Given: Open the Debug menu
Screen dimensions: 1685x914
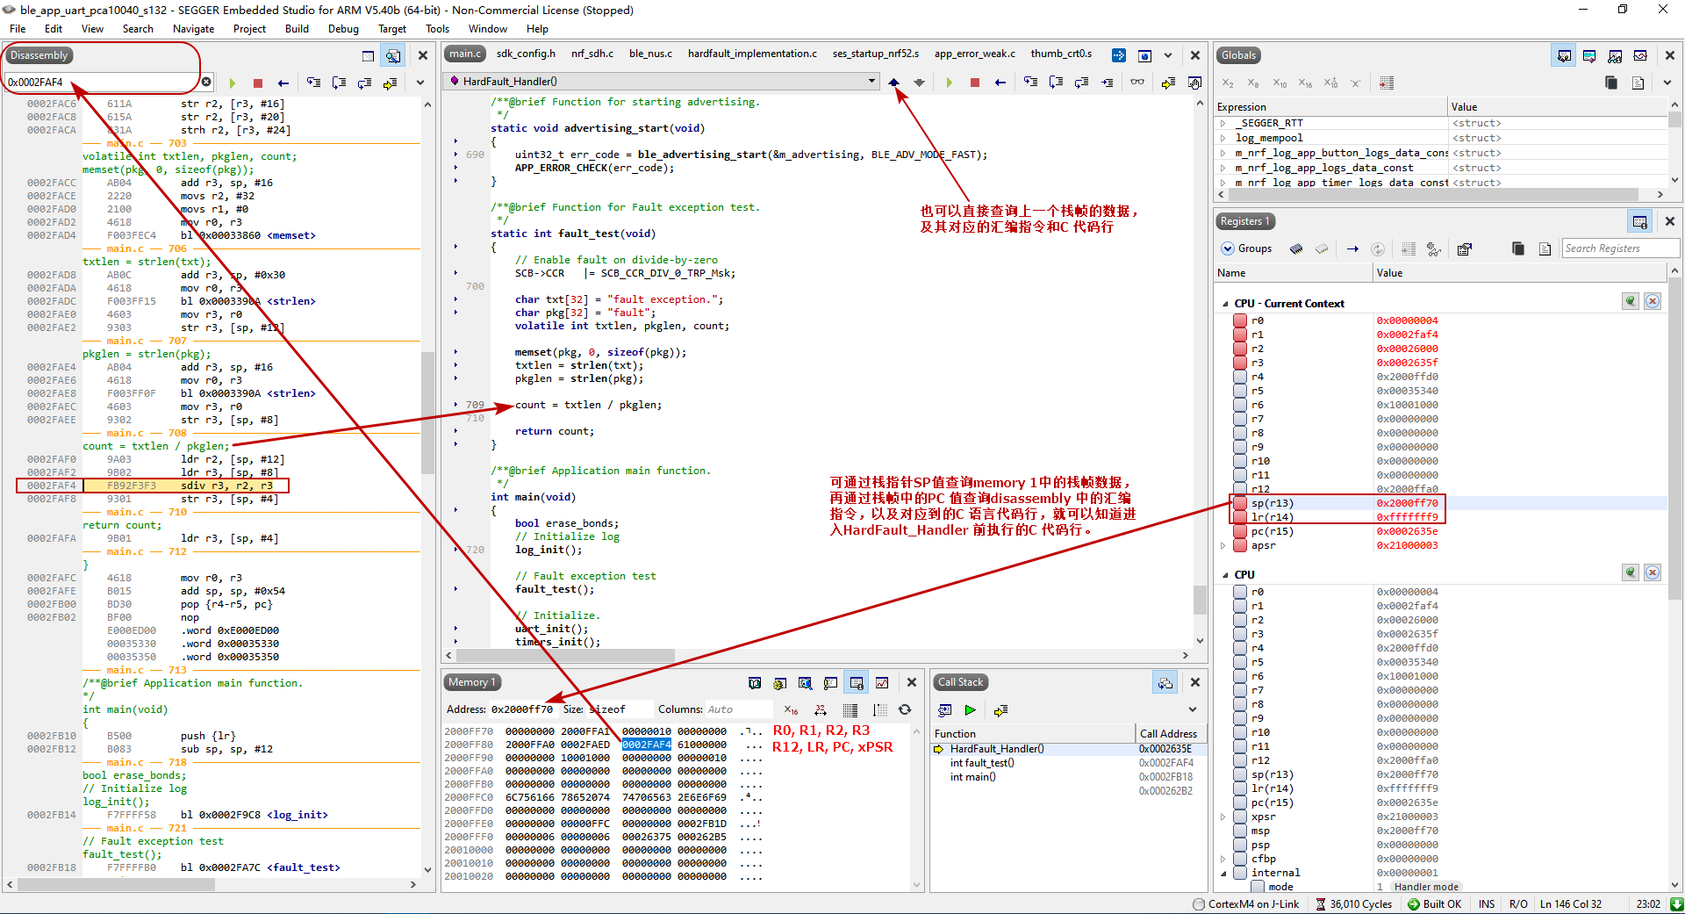Looking at the screenshot, I should 343,28.
